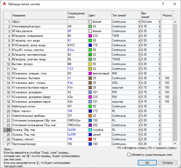Click name cell 'Приточный воздух'
This screenshot has width=181, height=168.
39,144
